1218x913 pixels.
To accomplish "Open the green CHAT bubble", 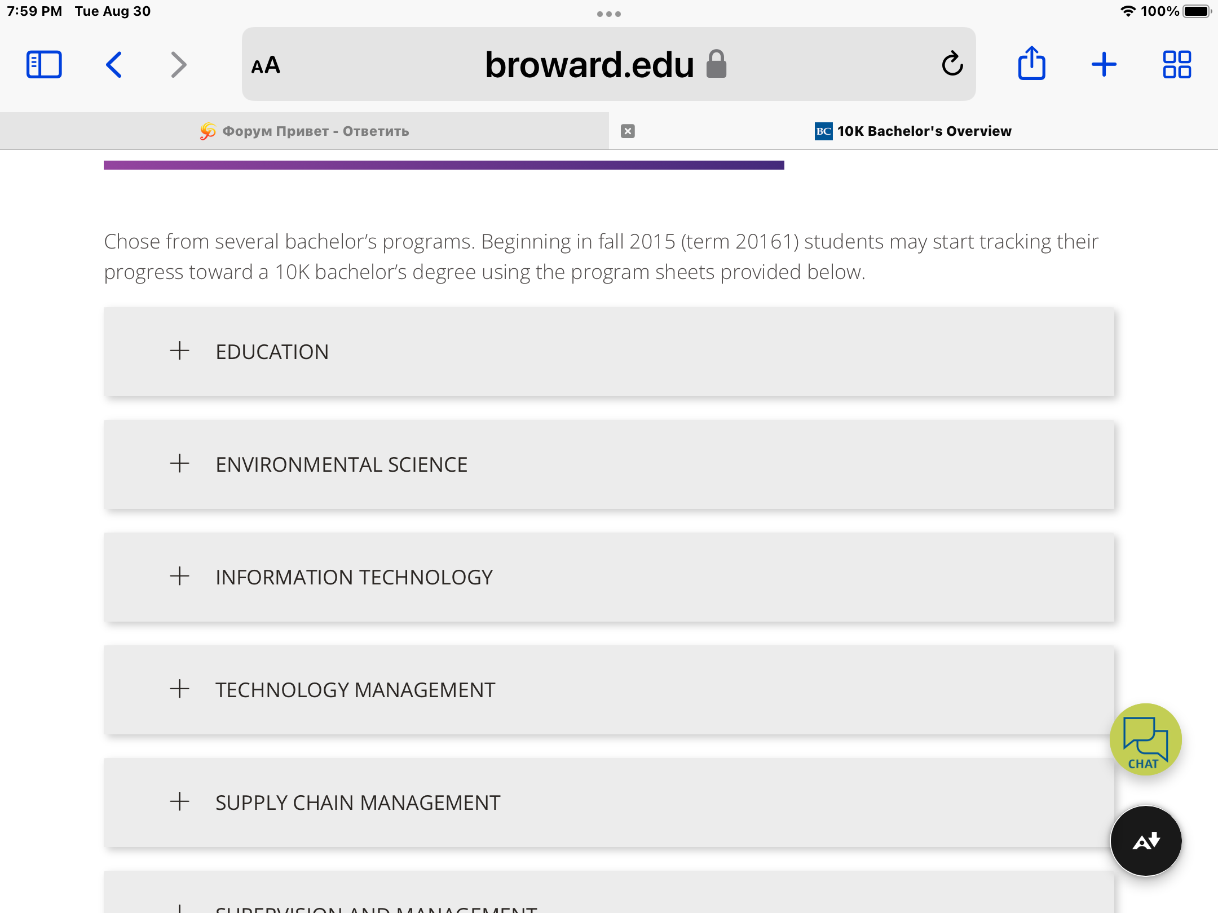I will click(x=1145, y=739).
